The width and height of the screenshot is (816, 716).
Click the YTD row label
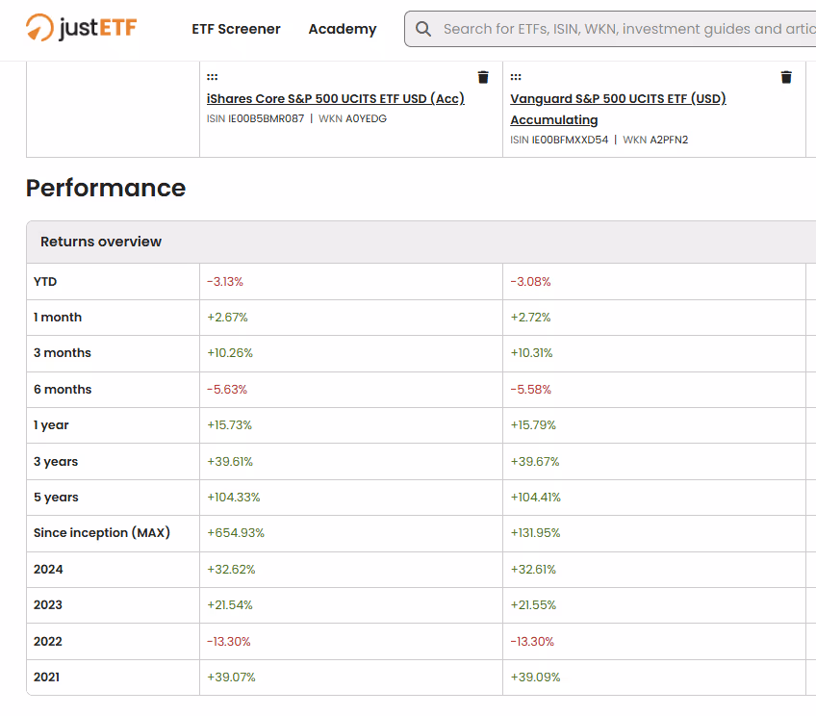pyautogui.click(x=45, y=282)
